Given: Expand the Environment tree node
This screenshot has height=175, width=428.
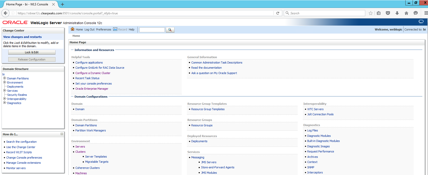Looking at the screenshot, I should (4, 82).
